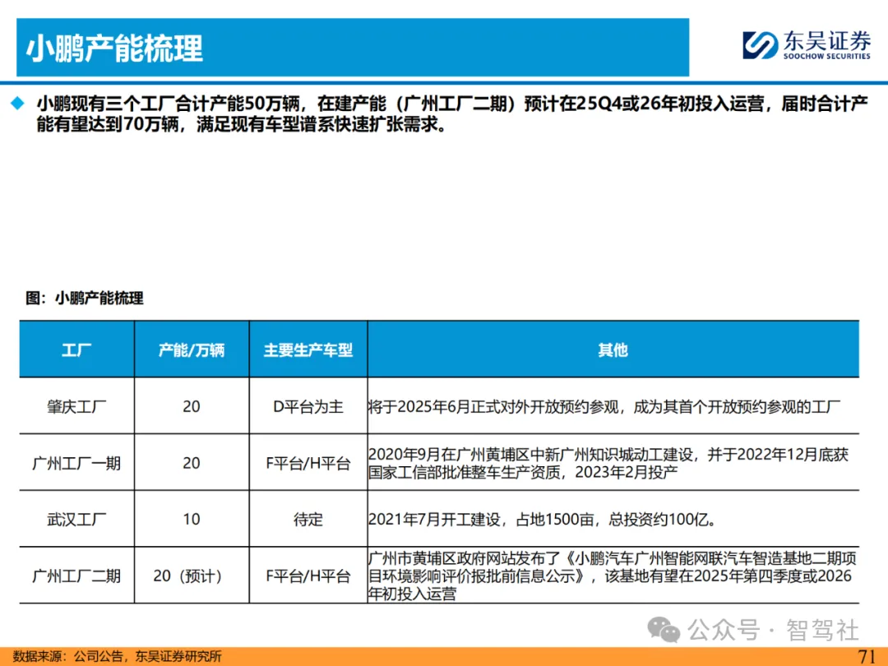Click the figure caption 图：小鹏产能梳理
Image resolution: width=888 pixels, height=666 pixels.
85,298
